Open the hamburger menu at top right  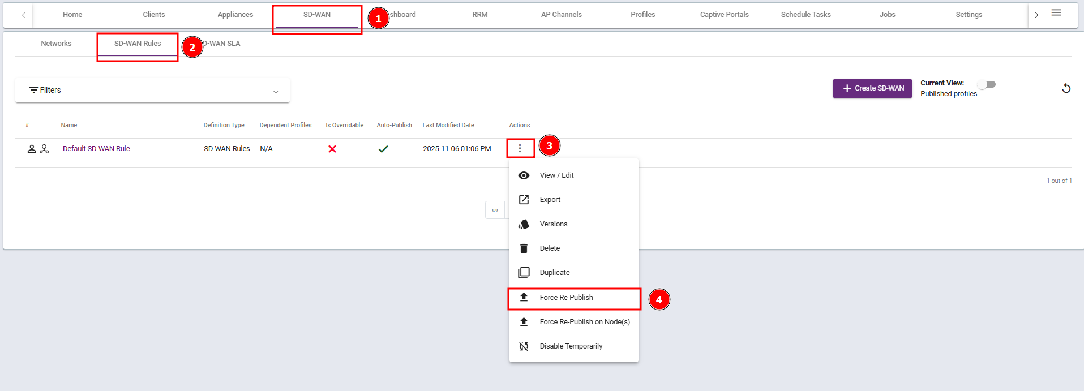1056,12
